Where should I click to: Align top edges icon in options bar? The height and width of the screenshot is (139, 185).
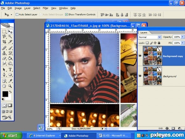pos(102,15)
